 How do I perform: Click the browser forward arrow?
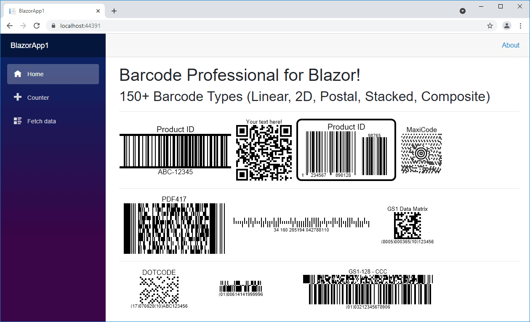(23, 26)
